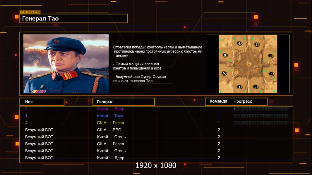Click purple "Китай — Ядер" general entry
The width and height of the screenshot is (312, 175).
click(x=110, y=109)
